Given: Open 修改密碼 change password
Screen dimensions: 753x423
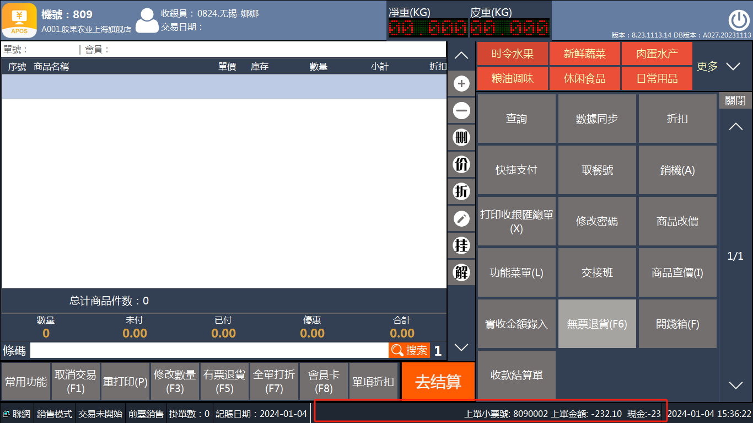Looking at the screenshot, I should [x=597, y=221].
